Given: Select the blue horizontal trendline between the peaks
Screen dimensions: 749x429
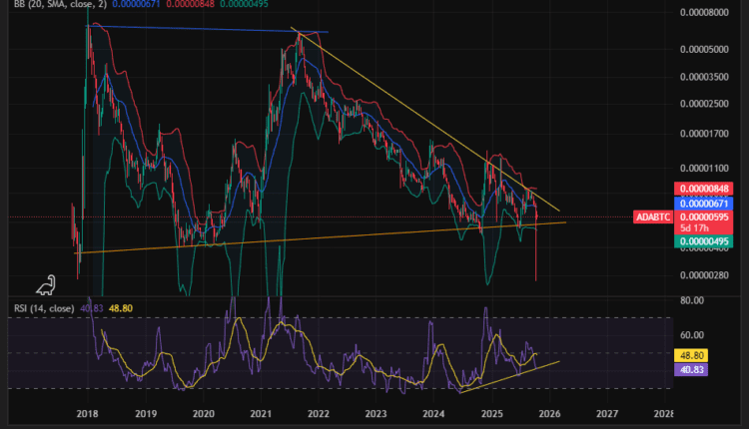Looking at the screenshot, I should [x=200, y=30].
